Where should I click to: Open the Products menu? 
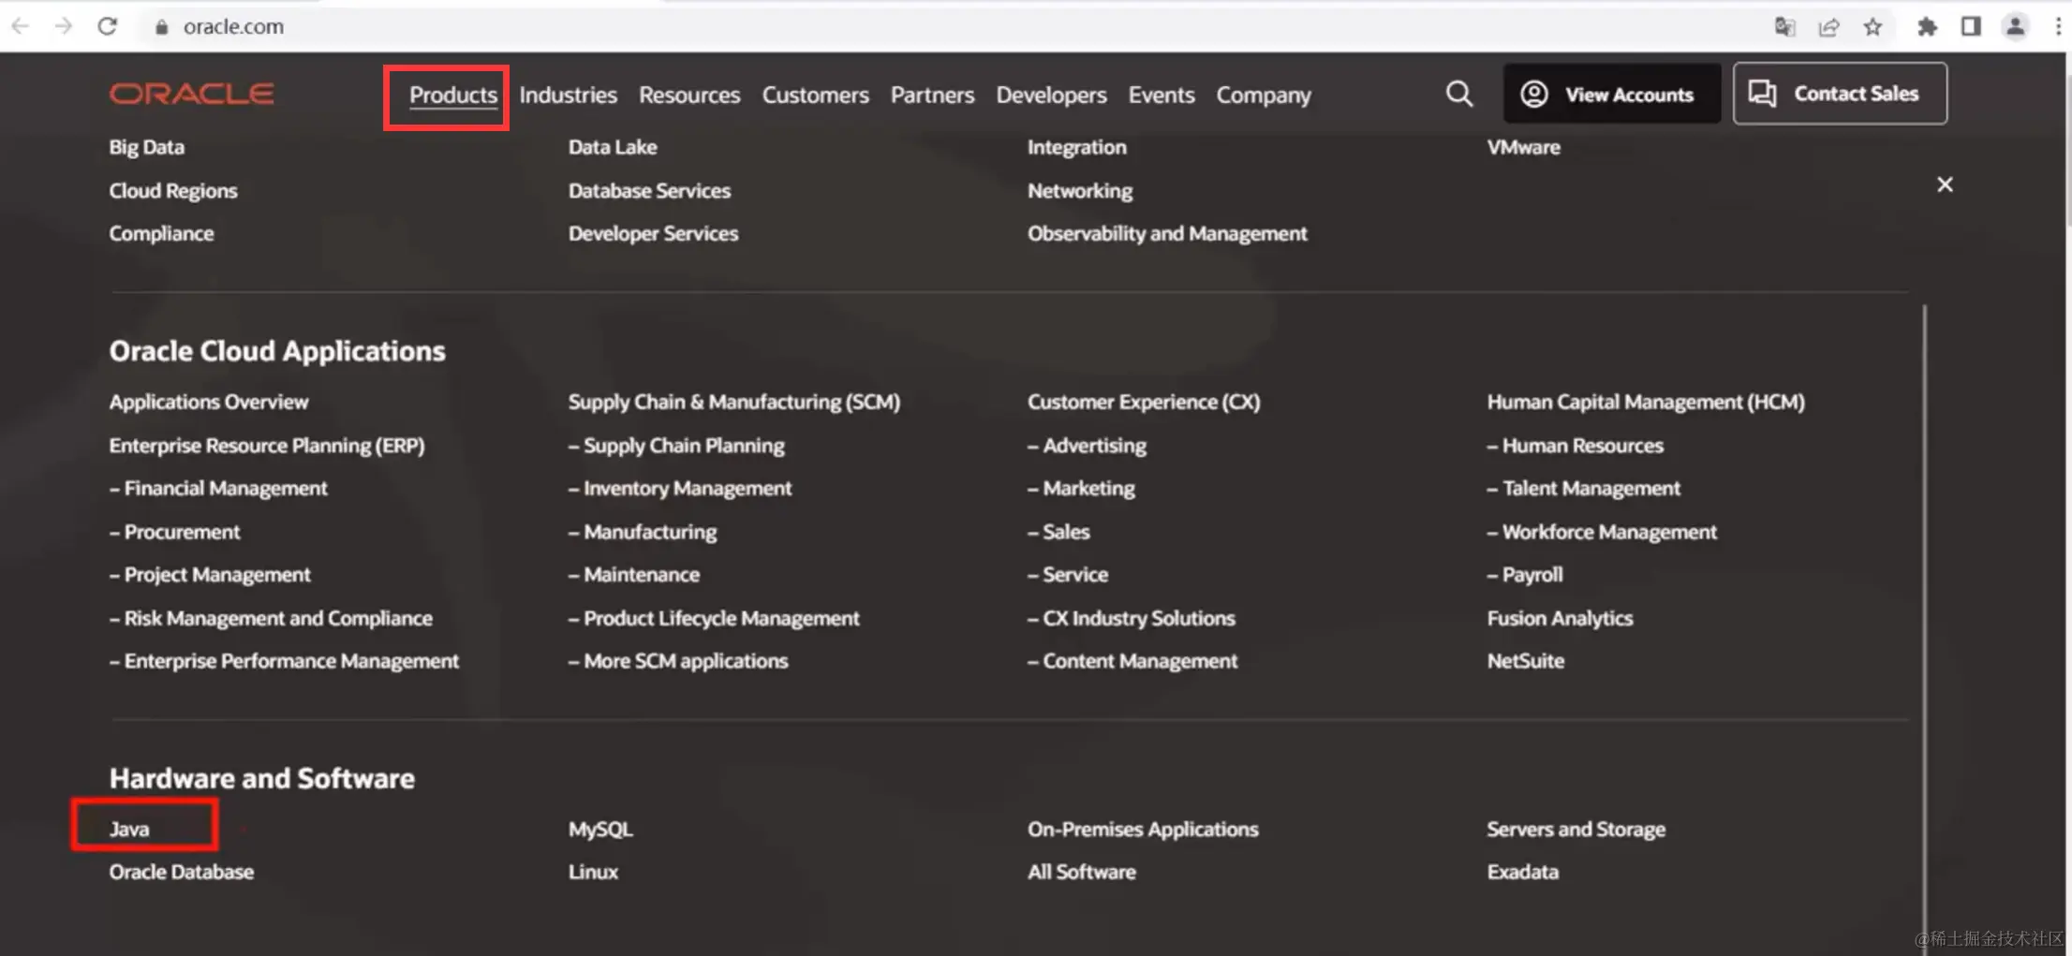[453, 96]
